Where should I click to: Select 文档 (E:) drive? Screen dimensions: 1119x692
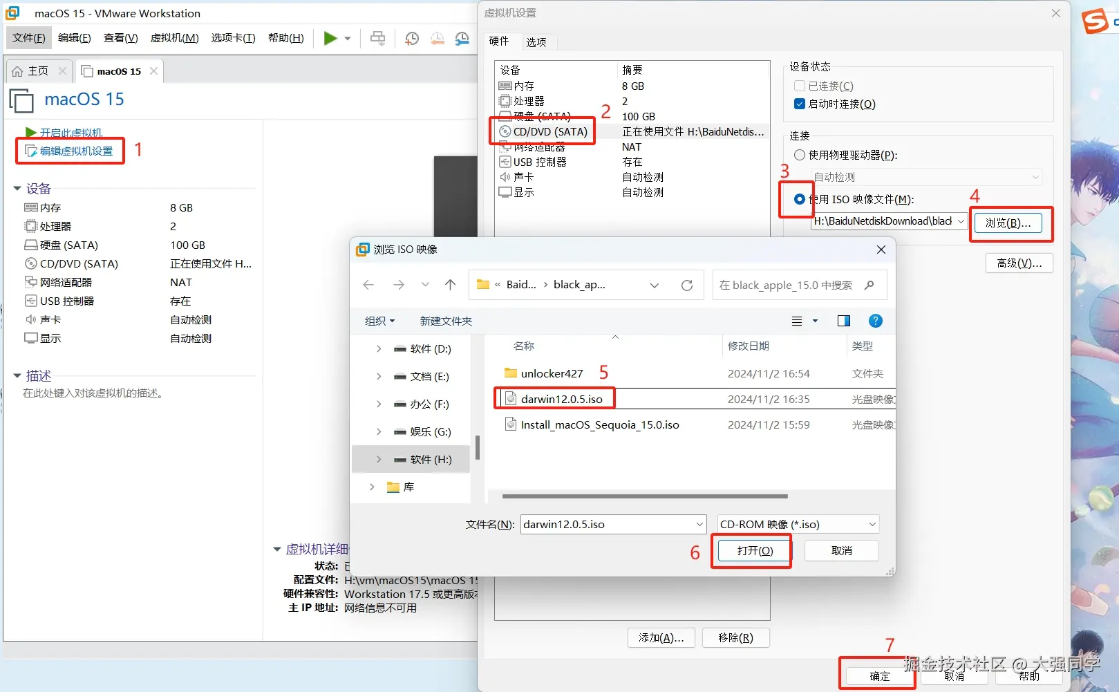coord(422,377)
